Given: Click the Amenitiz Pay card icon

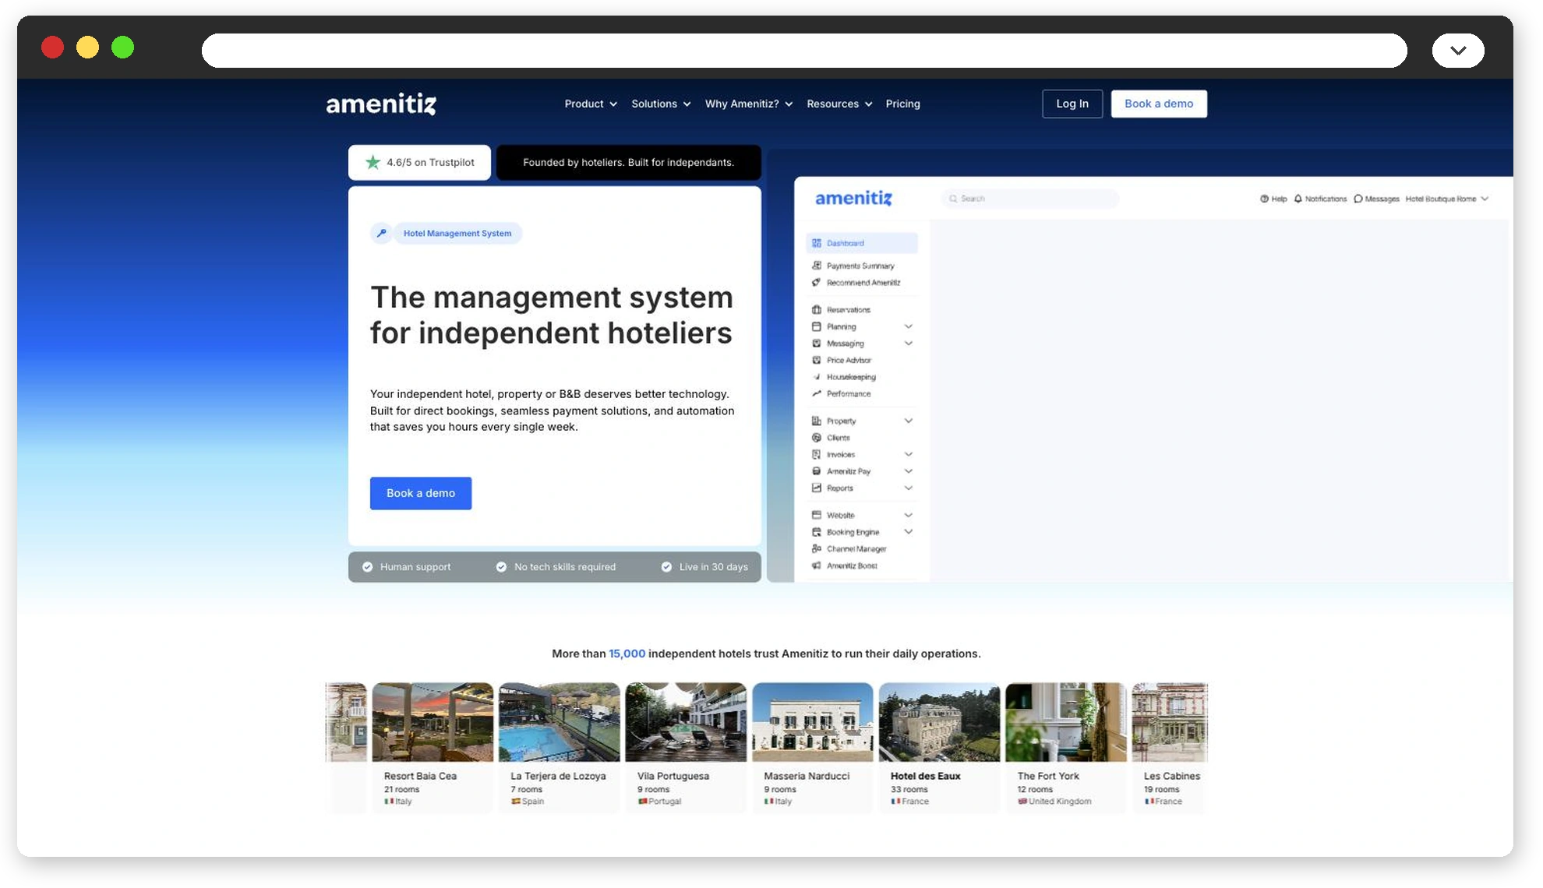Looking at the screenshot, I should [x=817, y=471].
